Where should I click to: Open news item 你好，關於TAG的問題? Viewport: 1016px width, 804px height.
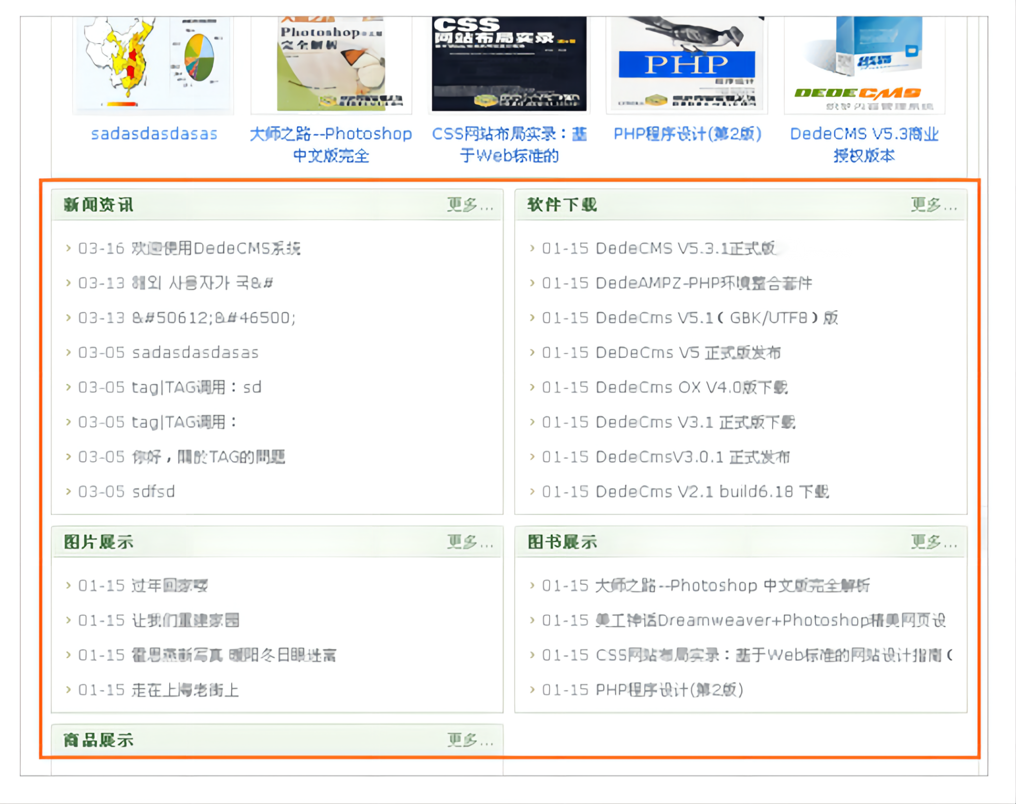point(208,457)
